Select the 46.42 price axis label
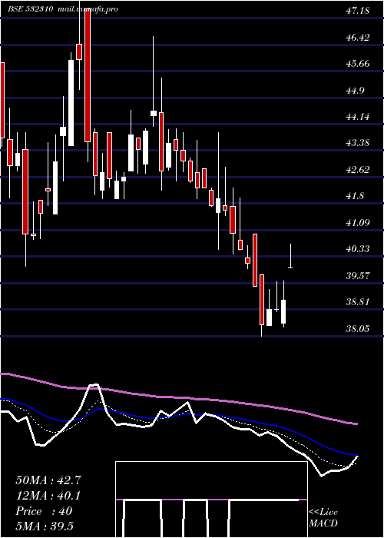 click(x=358, y=37)
